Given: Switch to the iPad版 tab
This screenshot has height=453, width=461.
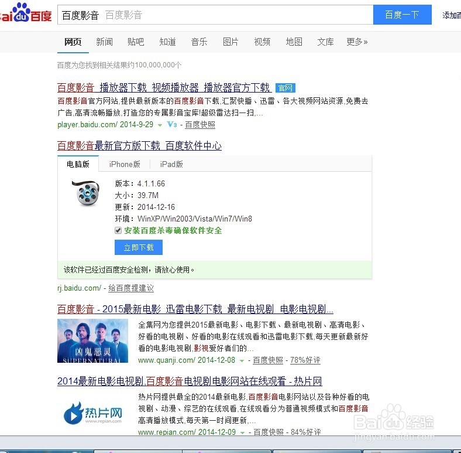Looking at the screenshot, I should [x=171, y=164].
